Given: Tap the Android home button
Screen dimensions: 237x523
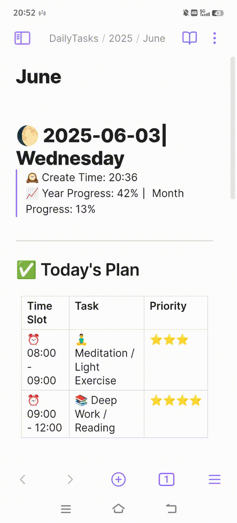Looking at the screenshot, I should point(118,509).
